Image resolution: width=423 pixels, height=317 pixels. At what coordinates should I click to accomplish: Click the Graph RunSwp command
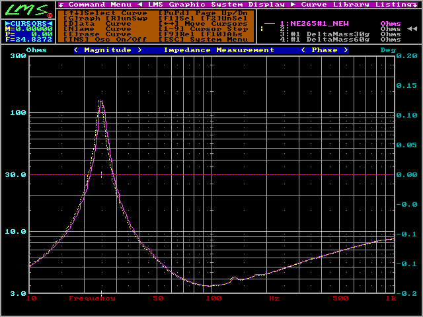(106, 18)
